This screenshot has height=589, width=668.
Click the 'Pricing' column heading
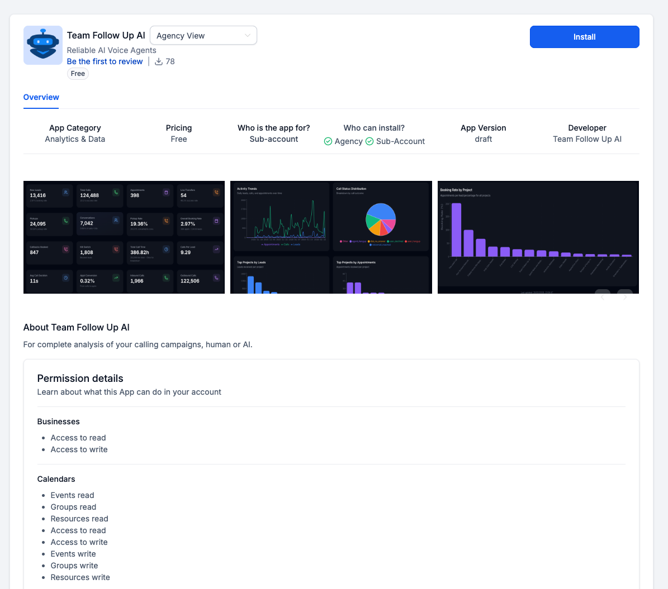(x=179, y=128)
